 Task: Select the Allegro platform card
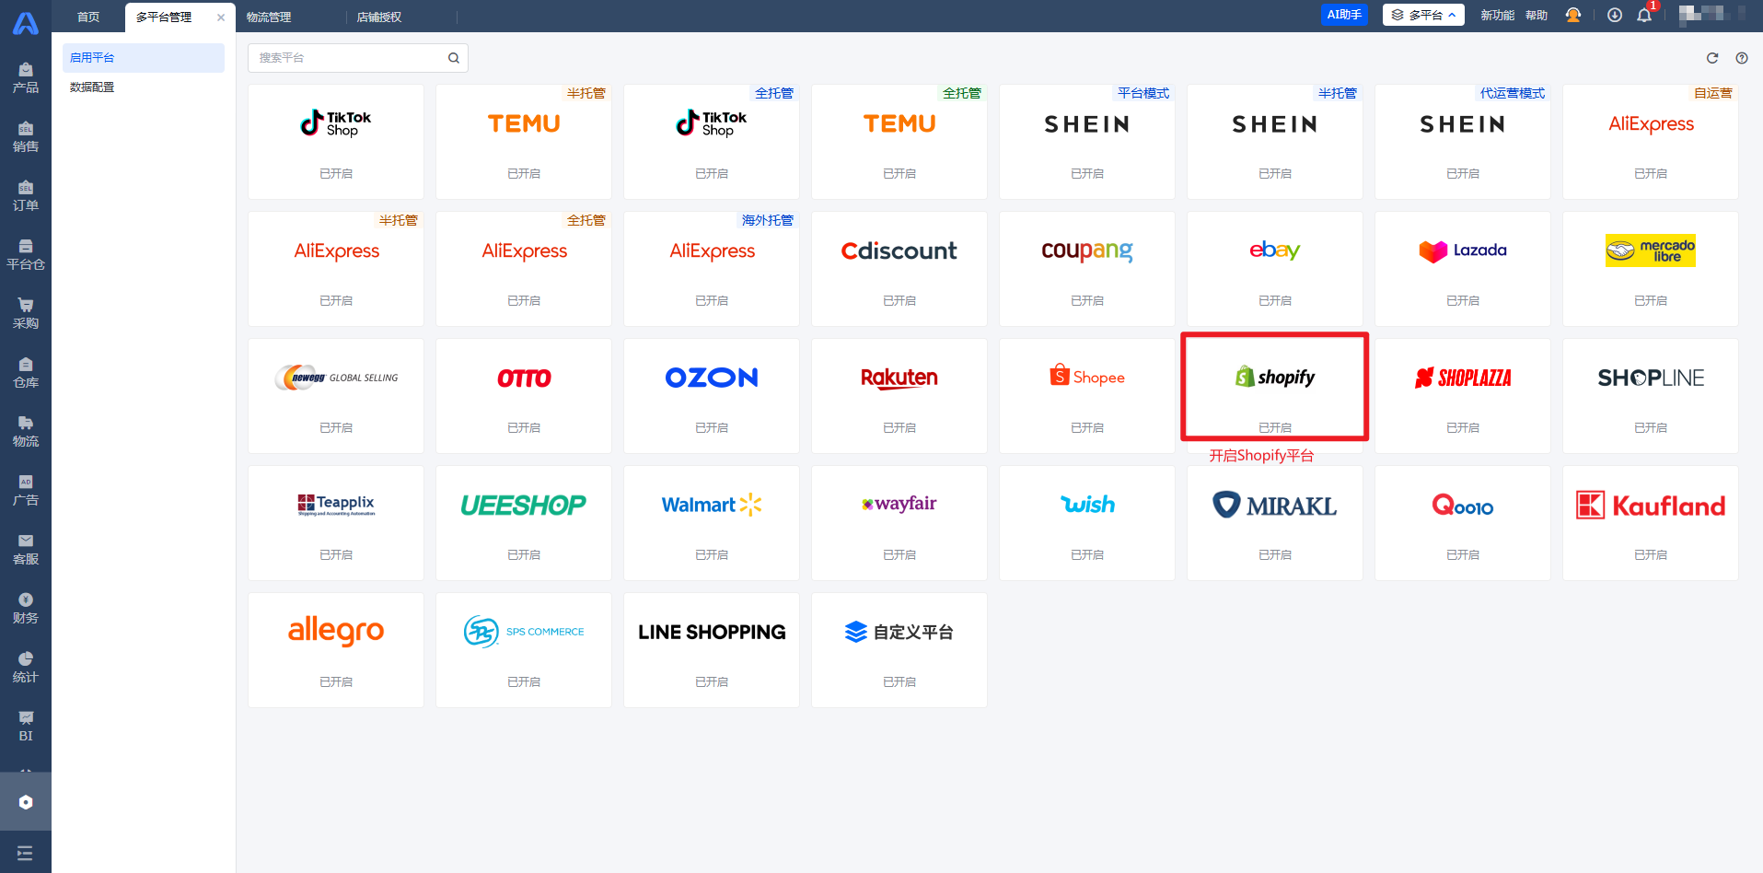(x=336, y=650)
